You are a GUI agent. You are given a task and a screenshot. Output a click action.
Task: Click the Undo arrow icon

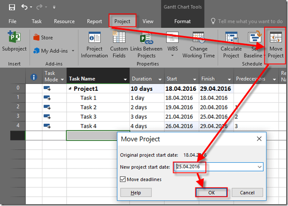[x=24, y=7]
